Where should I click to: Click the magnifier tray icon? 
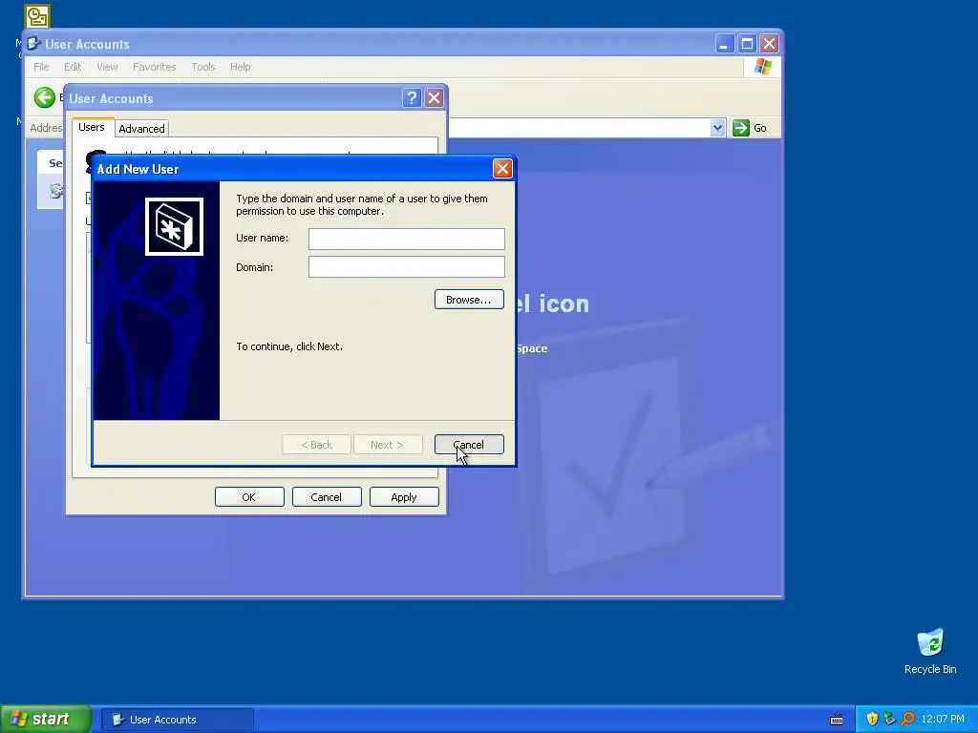(x=907, y=719)
